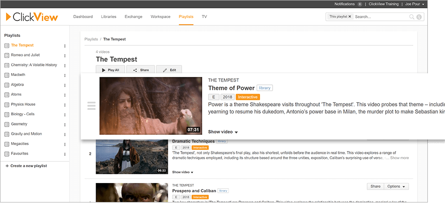Open Atoms playlist's three-dot menu

[65, 95]
